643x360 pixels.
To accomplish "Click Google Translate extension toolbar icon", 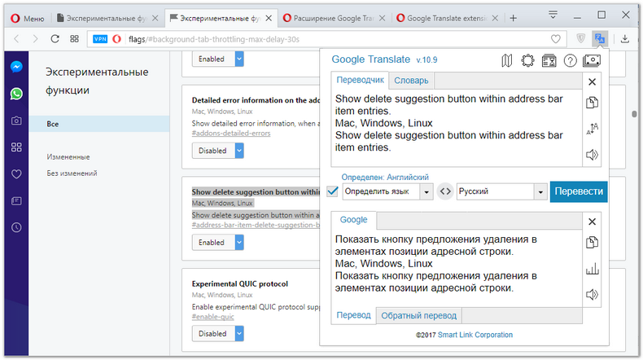I will 600,39.
